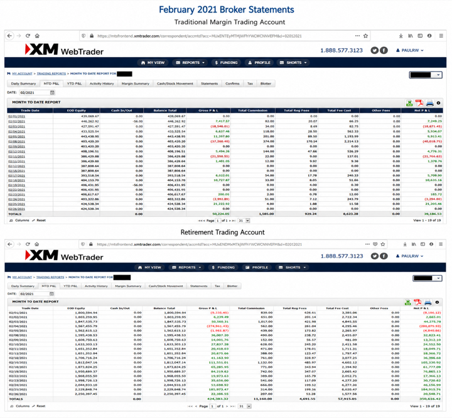Viewport: 452px width, 418px height.
Task: Expand REPORTS menu in the Margin account window
Action: point(190,63)
